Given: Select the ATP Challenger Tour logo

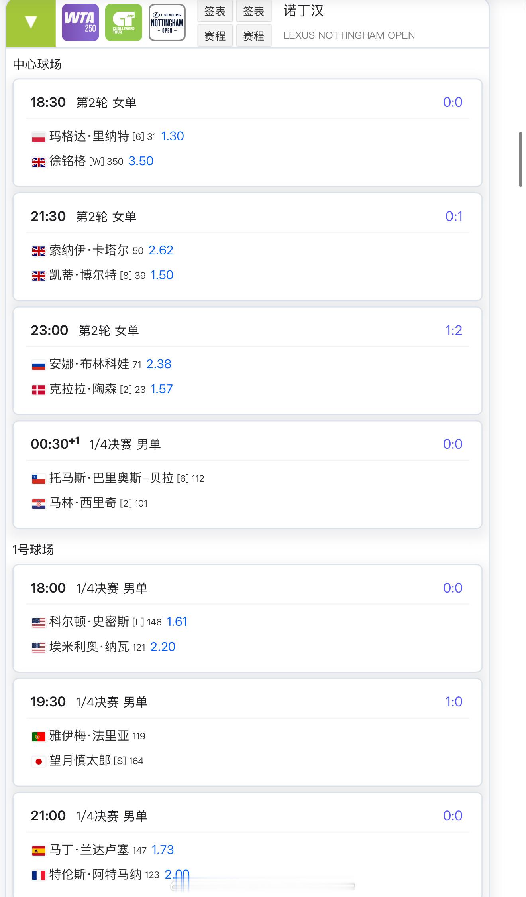Looking at the screenshot, I should click(x=124, y=23).
